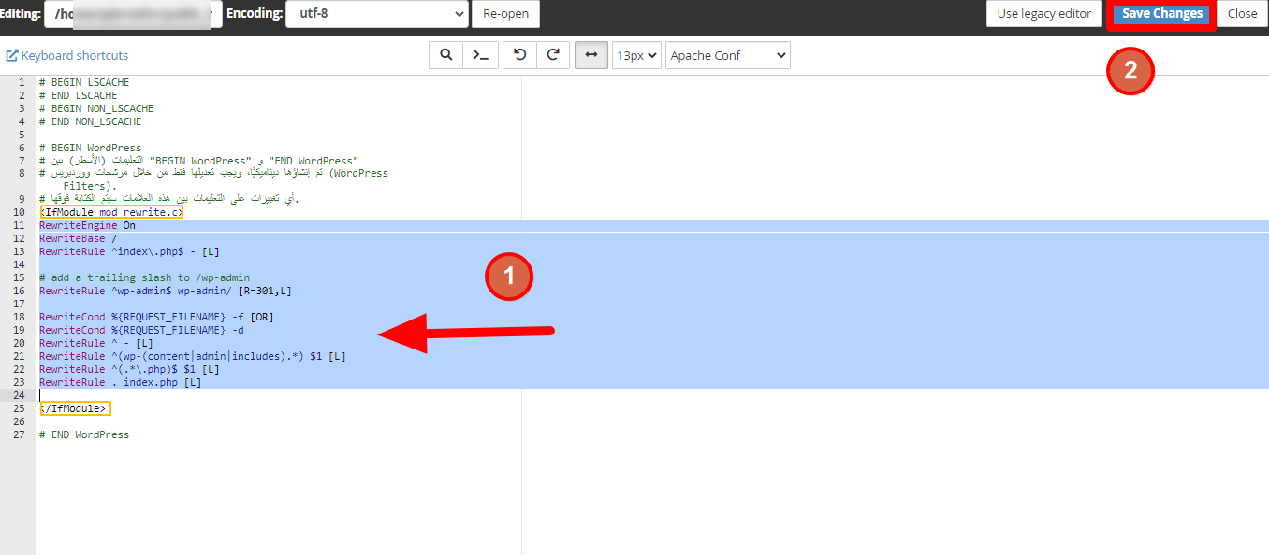This screenshot has height=555, width=1269.
Task: Open the Apache Conf syntax dropdown
Action: tap(727, 55)
